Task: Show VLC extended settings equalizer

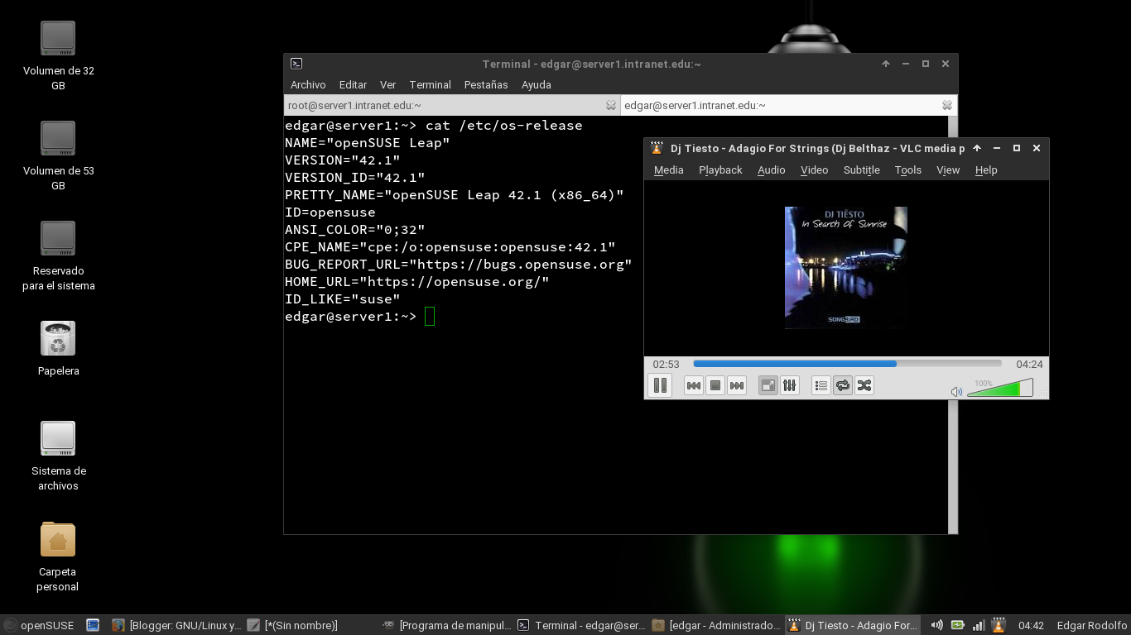Action: 790,385
